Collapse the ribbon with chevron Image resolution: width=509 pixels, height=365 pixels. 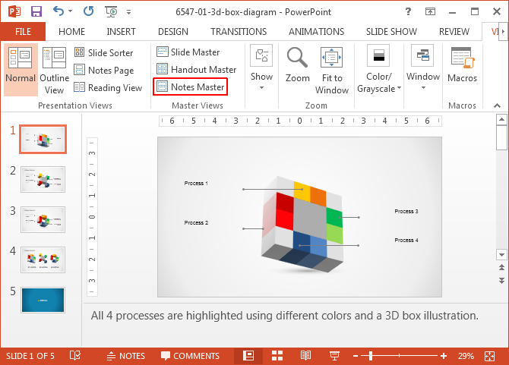tap(497, 105)
